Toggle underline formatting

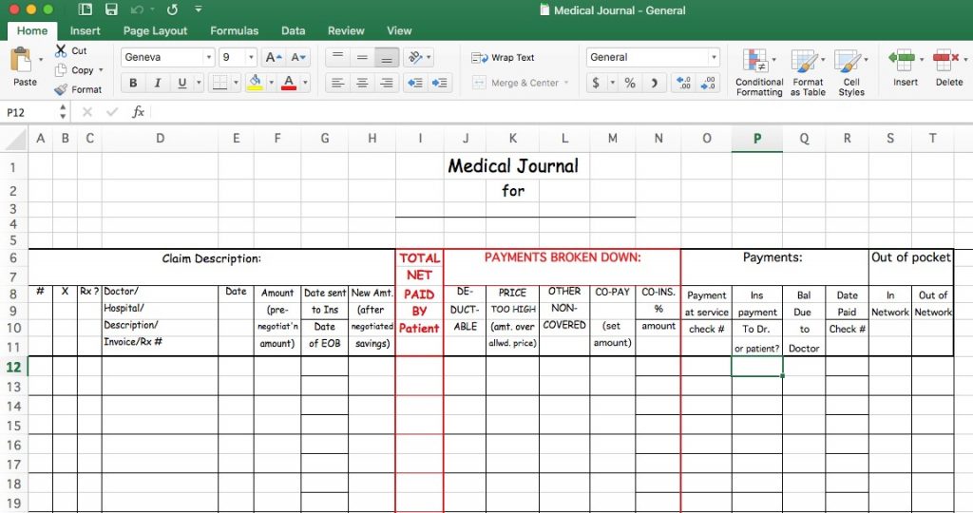point(181,83)
